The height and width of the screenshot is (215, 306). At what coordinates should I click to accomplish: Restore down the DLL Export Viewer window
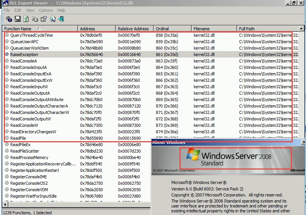(x=294, y=3)
